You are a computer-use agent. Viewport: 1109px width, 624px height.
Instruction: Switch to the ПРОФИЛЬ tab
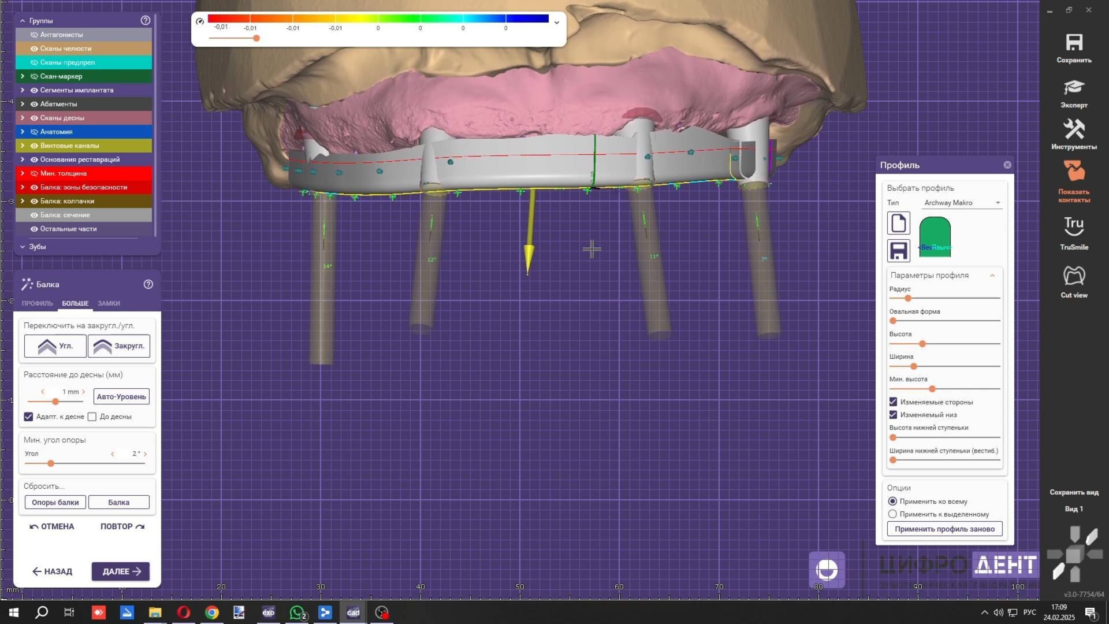coord(37,303)
